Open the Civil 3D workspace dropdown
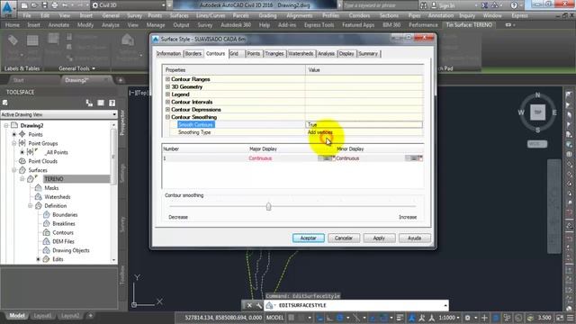The height and width of the screenshot is (324, 576). point(129,5)
